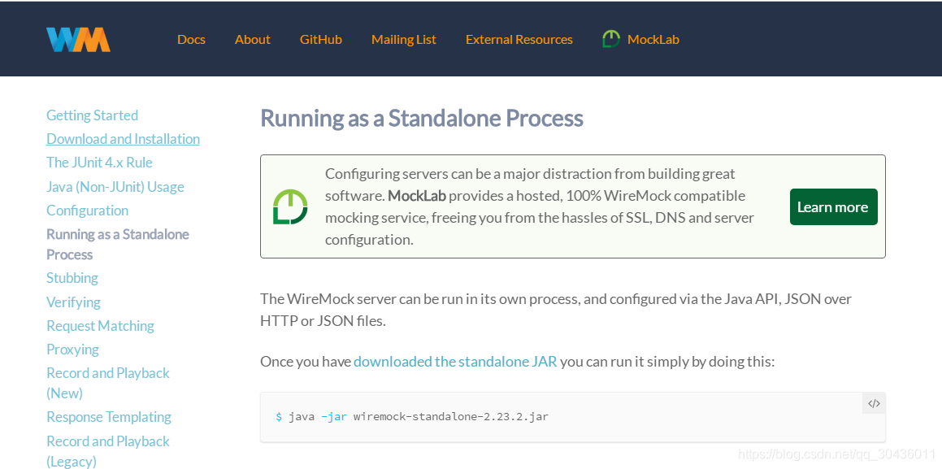942x469 pixels.
Task: Click the paragraph starting "The WireMock server"
Action: [x=556, y=310]
